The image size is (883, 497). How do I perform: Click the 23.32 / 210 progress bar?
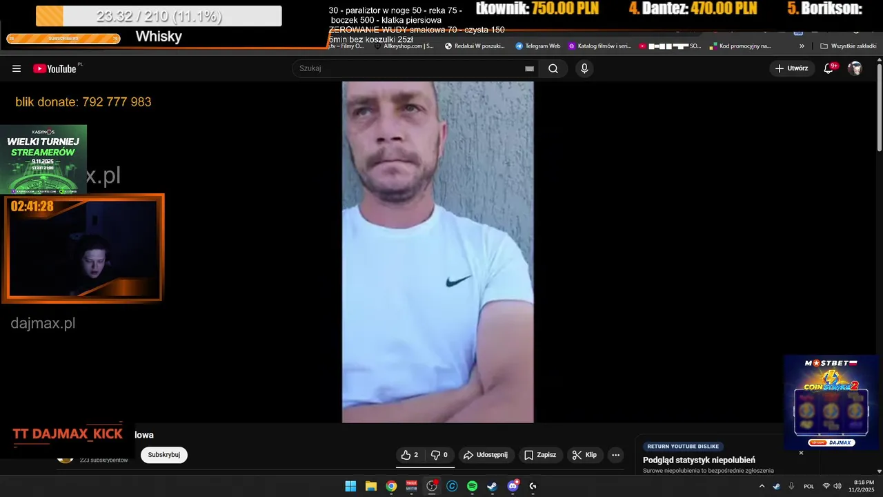159,16
